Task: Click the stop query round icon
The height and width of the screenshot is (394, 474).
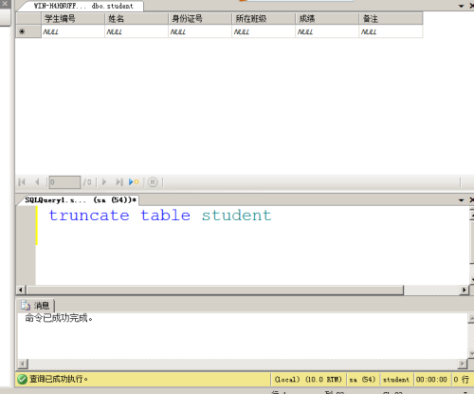Action: (153, 182)
